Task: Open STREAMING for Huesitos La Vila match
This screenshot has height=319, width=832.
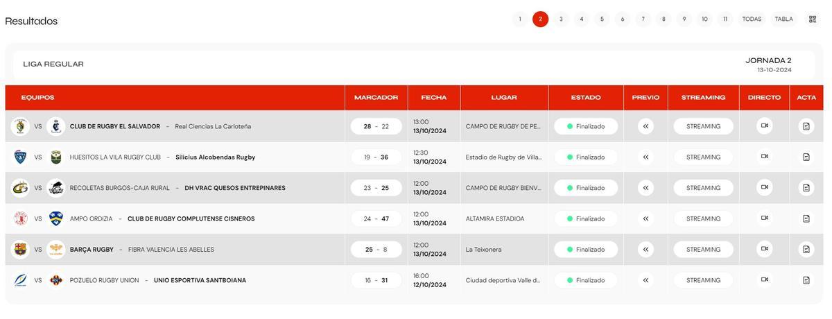Action: click(703, 157)
